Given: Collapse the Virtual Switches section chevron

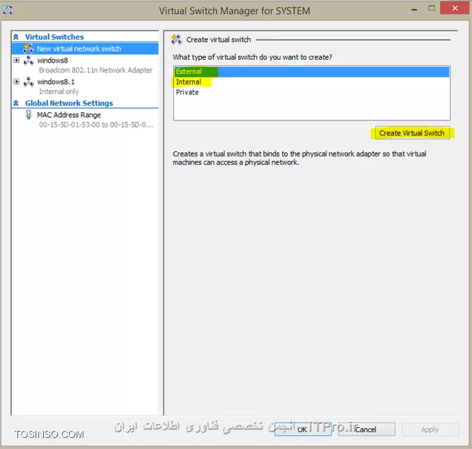Looking at the screenshot, I should point(16,37).
